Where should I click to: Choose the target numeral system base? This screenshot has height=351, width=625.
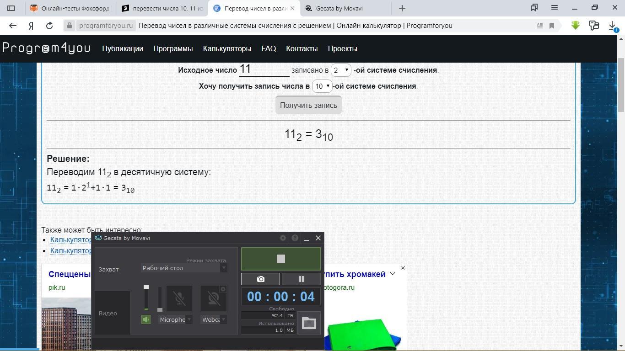pos(322,86)
